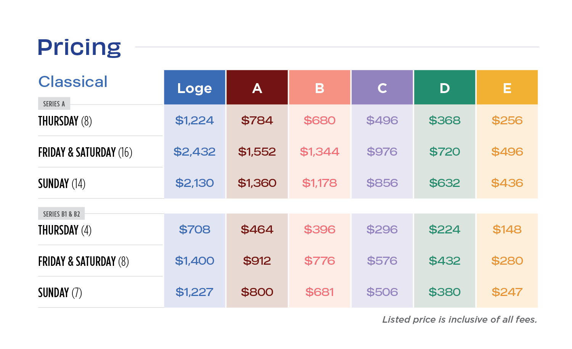
Task: Click the Classical heading
Action: (x=73, y=82)
